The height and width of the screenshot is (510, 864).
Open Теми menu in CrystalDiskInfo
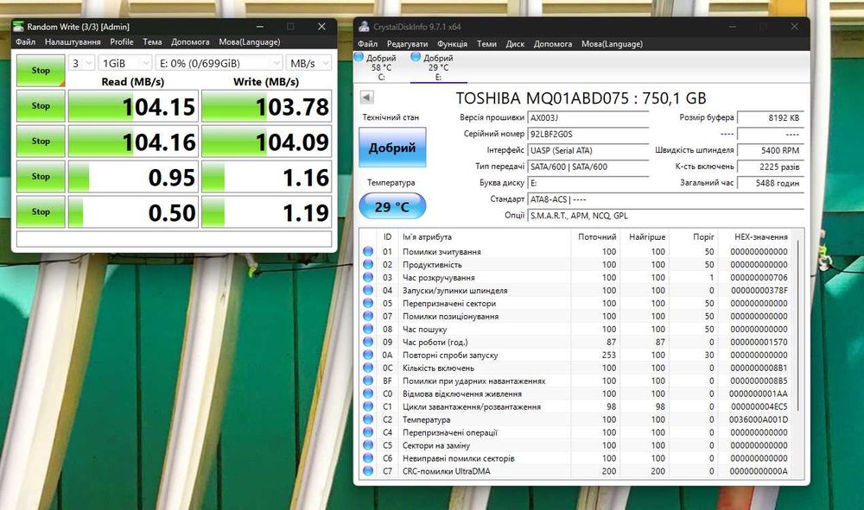(x=486, y=43)
